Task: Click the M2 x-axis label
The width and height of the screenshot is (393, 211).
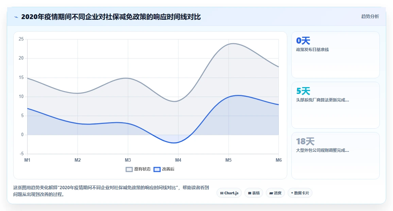Action: click(x=78, y=160)
